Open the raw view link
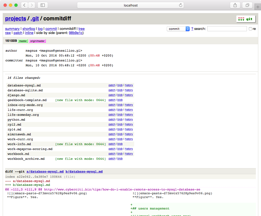 pyautogui.click(x=8, y=33)
